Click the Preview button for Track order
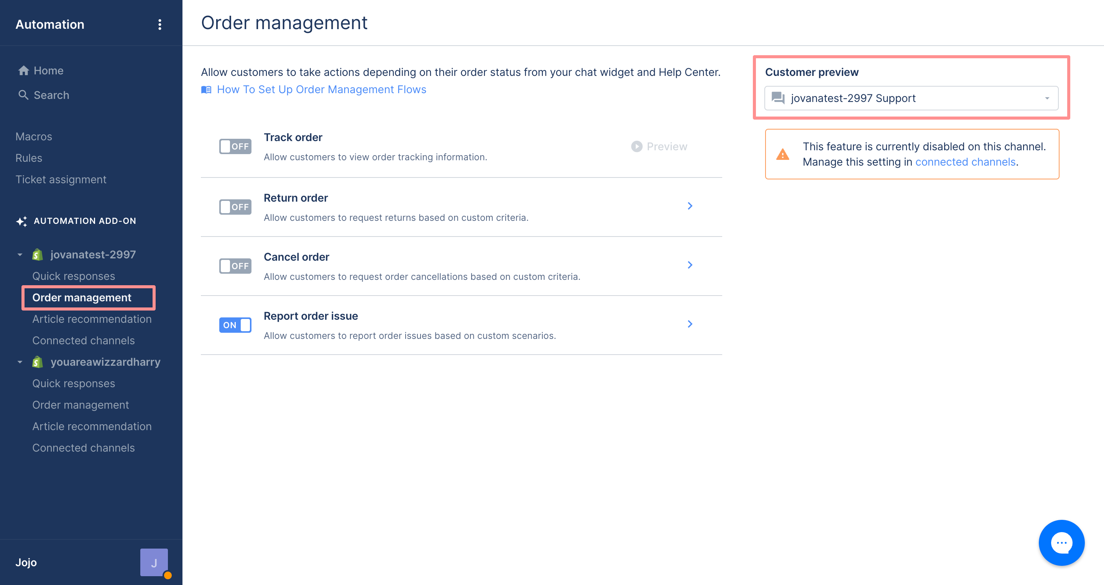Image resolution: width=1104 pixels, height=585 pixels. coord(659,146)
